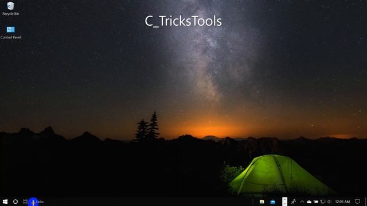Open the network status tray icon

click(x=323, y=202)
